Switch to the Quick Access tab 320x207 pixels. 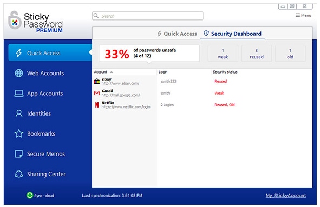click(x=177, y=34)
